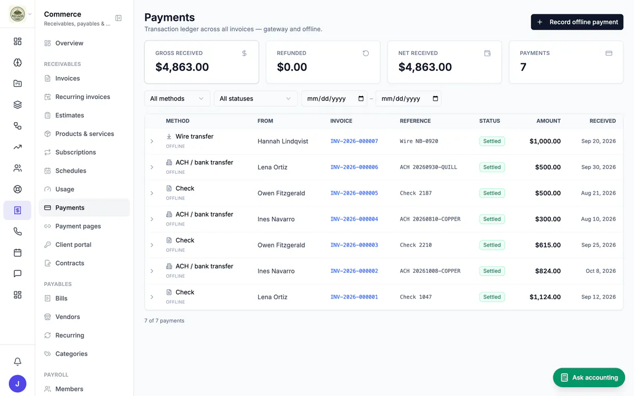Click the Wire transfer download icon
This screenshot has width=634, height=396.
169,136
